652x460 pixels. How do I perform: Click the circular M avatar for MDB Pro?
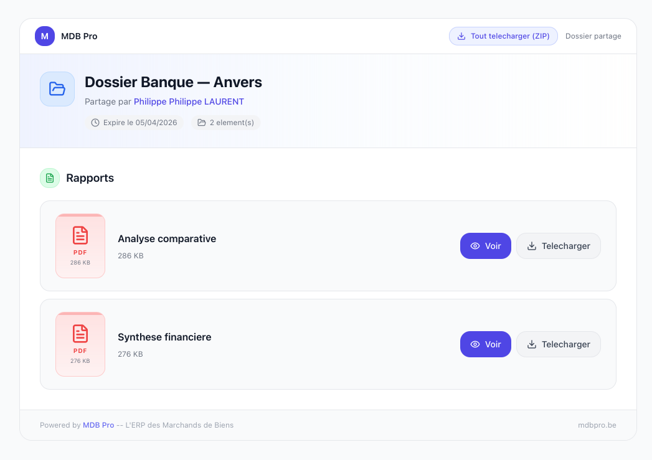pyautogui.click(x=44, y=36)
